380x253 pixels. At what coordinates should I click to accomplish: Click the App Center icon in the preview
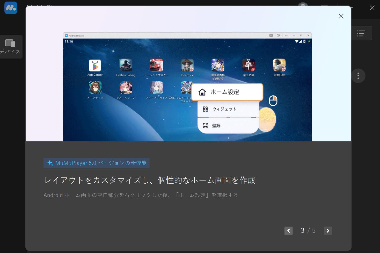point(95,66)
